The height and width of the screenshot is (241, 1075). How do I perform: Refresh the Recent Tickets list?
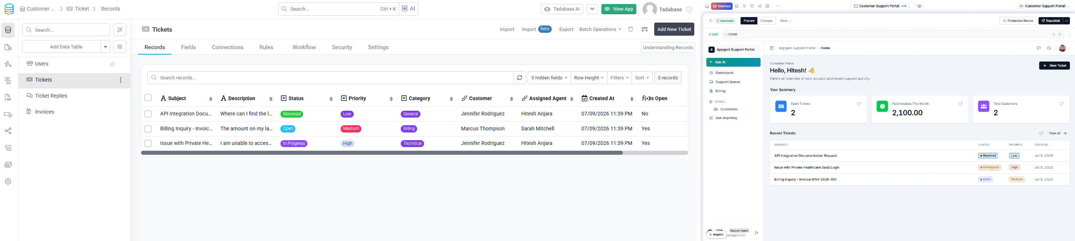coord(1041,134)
